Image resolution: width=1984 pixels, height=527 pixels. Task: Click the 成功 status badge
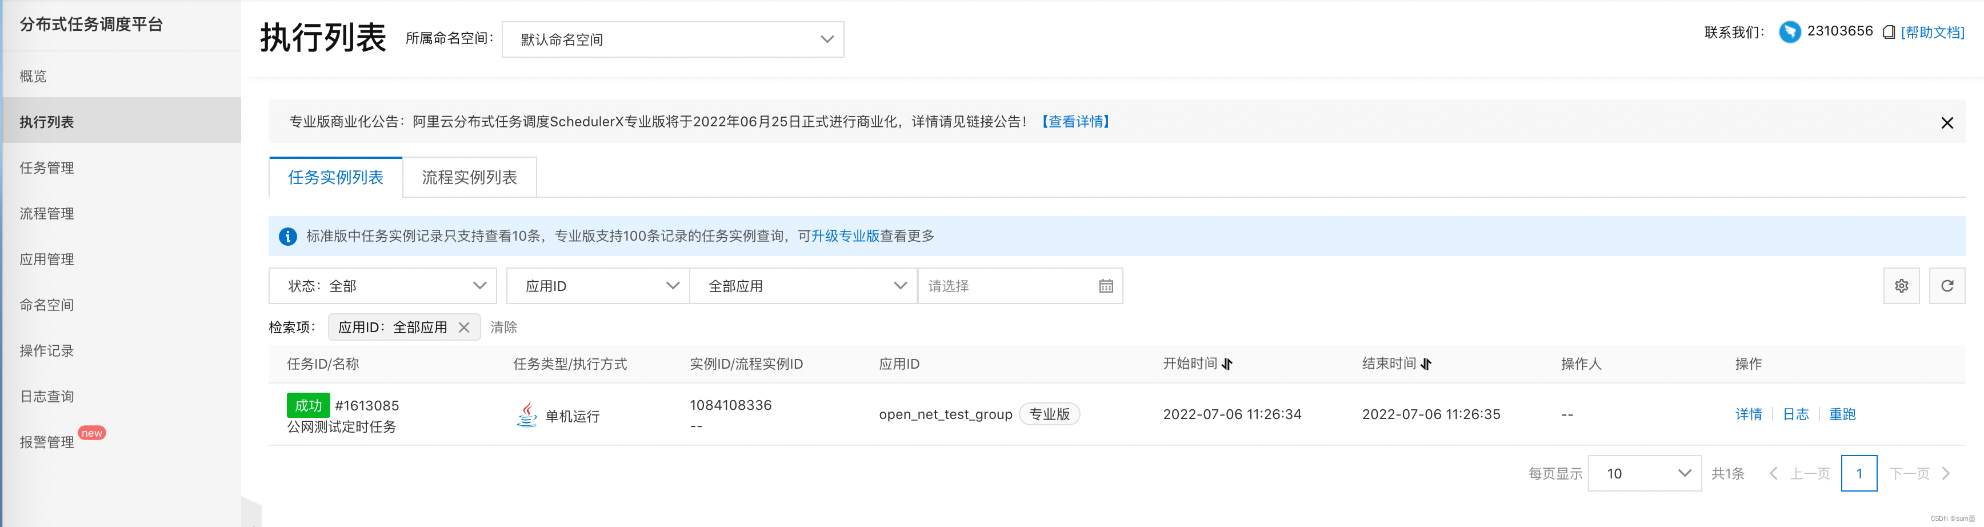point(308,405)
